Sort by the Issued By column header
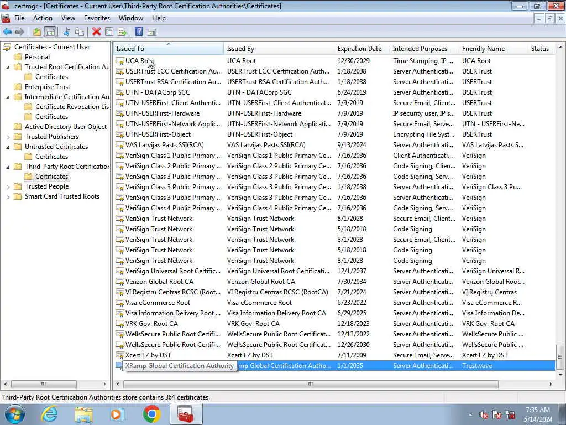The image size is (566, 425). tap(279, 49)
